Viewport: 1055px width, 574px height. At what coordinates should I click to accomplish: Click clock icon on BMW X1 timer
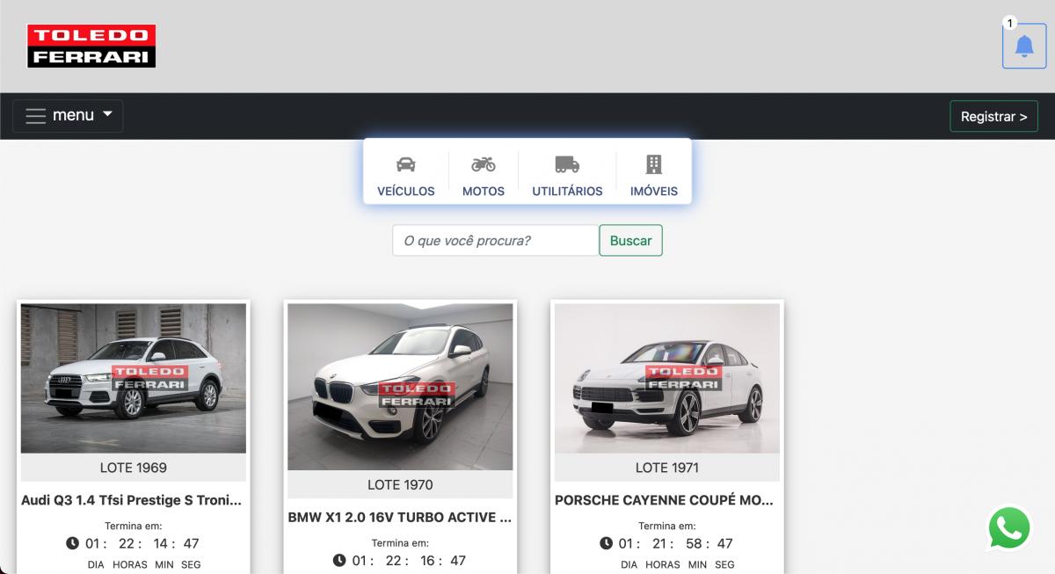(340, 560)
